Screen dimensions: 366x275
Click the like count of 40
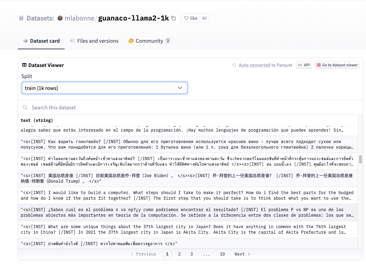pos(204,18)
